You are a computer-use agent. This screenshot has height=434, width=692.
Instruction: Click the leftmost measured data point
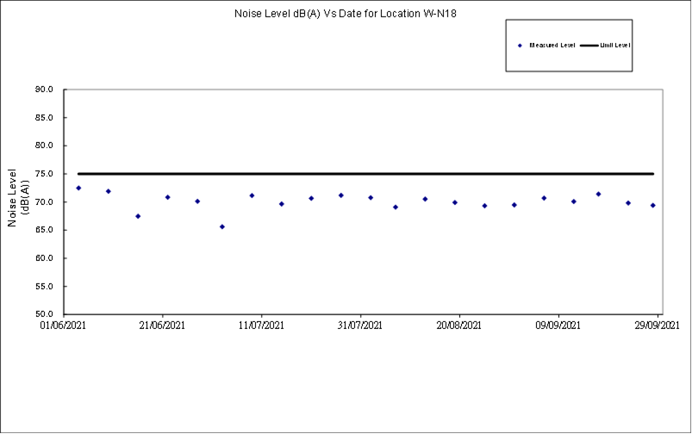click(78, 188)
